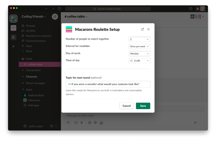Go back with the left arrow icon
Screen dimensions: 216x141
[46, 9]
